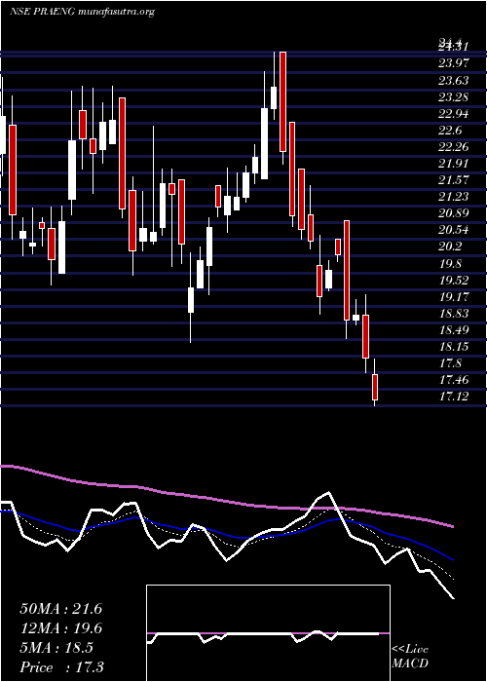
Task: Select the 23.63 price level label
Action: click(454, 81)
